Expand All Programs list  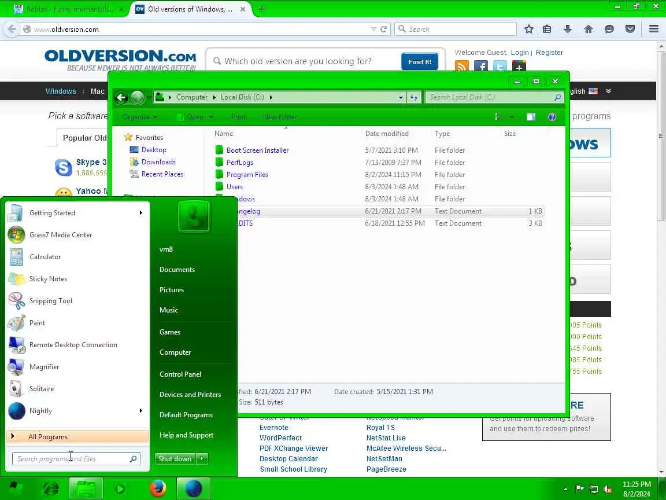pyautogui.click(x=77, y=437)
